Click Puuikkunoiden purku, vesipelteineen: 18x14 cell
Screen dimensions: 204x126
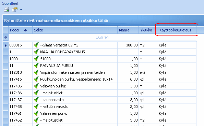pos(75,79)
